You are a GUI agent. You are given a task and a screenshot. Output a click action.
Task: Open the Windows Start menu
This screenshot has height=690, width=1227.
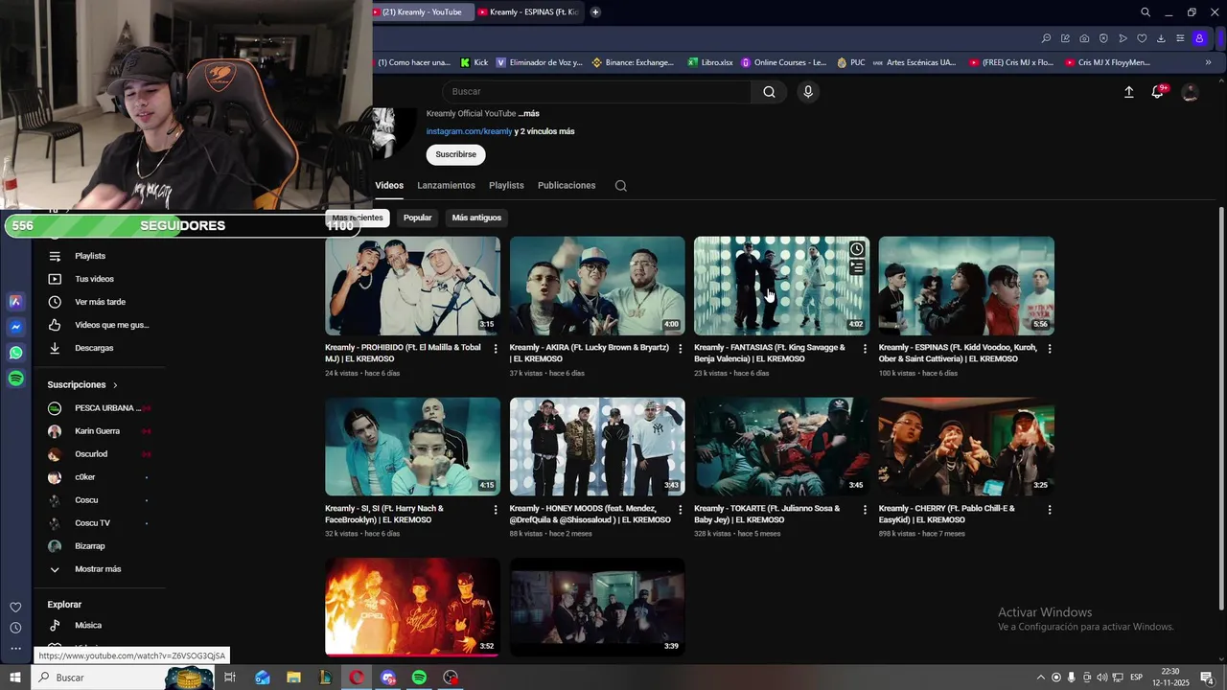(15, 678)
